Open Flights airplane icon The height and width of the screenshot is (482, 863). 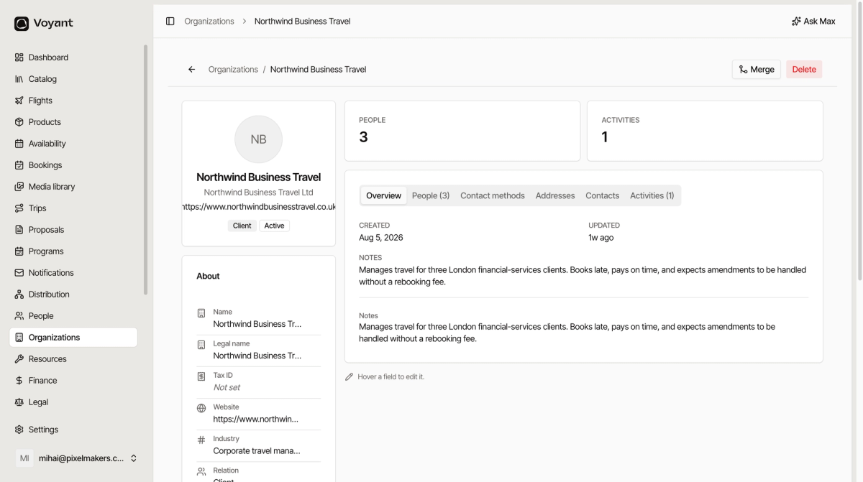pyautogui.click(x=19, y=101)
